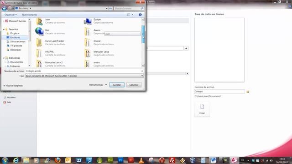Click the Windows Start button
This screenshot has width=292, height=164.
[5, 160]
